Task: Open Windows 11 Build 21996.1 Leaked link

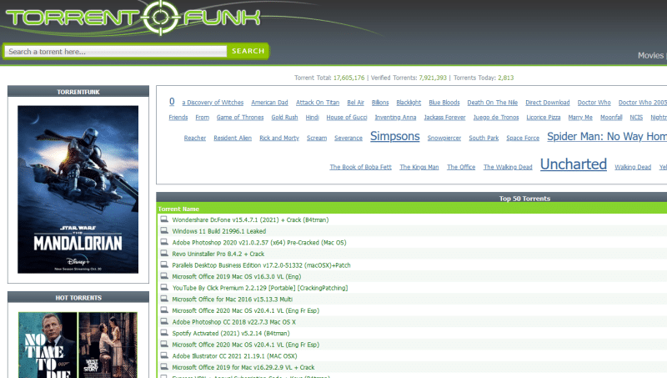Action: tap(218, 231)
